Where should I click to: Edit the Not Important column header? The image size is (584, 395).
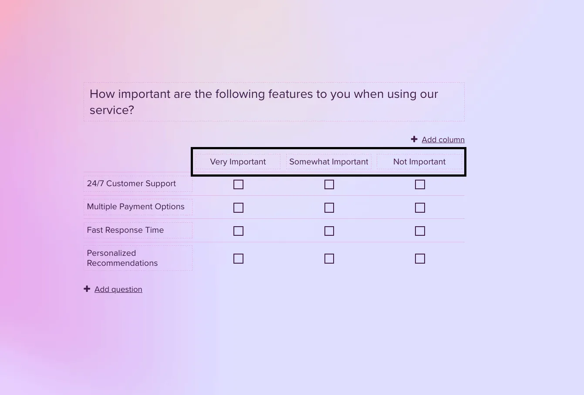[x=419, y=162]
